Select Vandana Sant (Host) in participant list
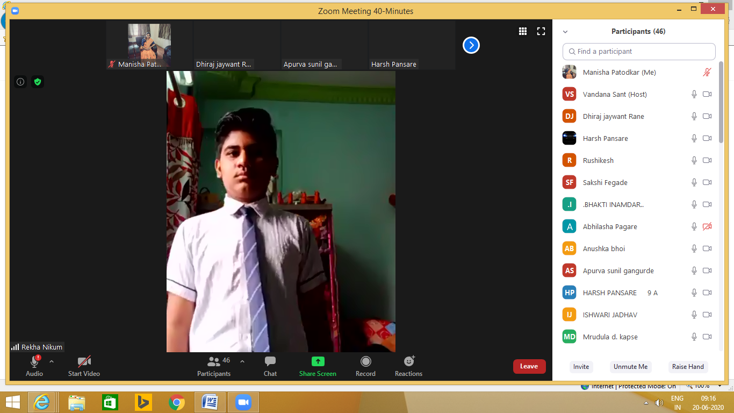Viewport: 734px width, 413px height. [x=615, y=94]
